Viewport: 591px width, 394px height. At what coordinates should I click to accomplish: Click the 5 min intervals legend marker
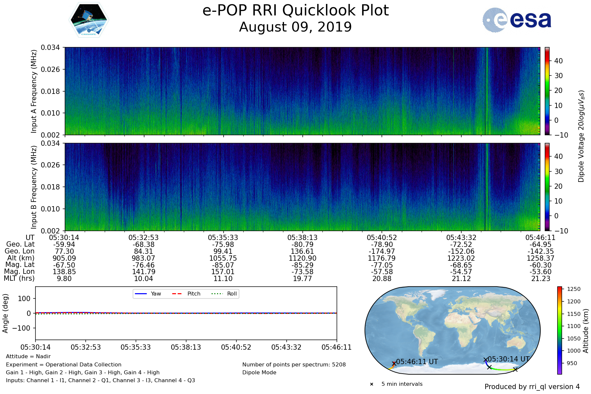[372, 384]
